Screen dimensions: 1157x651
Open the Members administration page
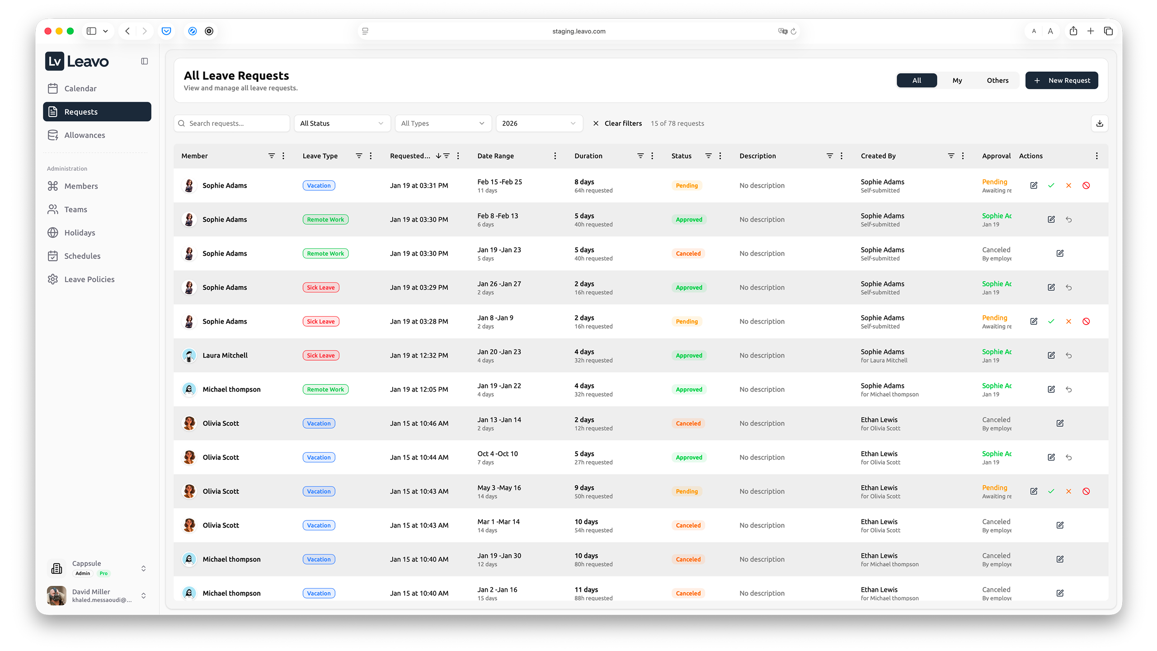click(81, 186)
